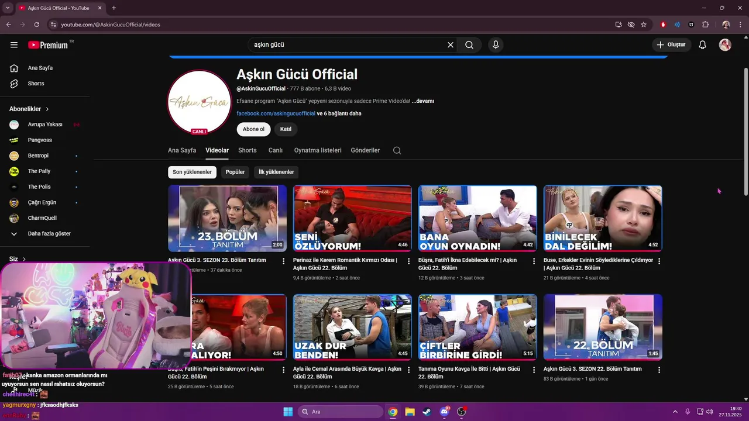Click the browser address bar URL
The image size is (749, 421).
pyautogui.click(x=111, y=25)
